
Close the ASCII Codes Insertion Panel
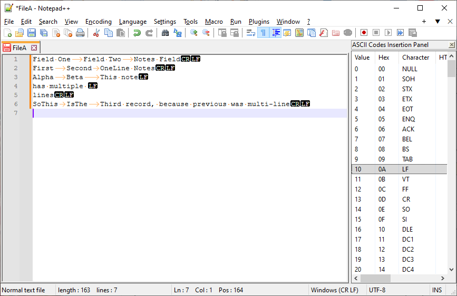[x=452, y=45]
